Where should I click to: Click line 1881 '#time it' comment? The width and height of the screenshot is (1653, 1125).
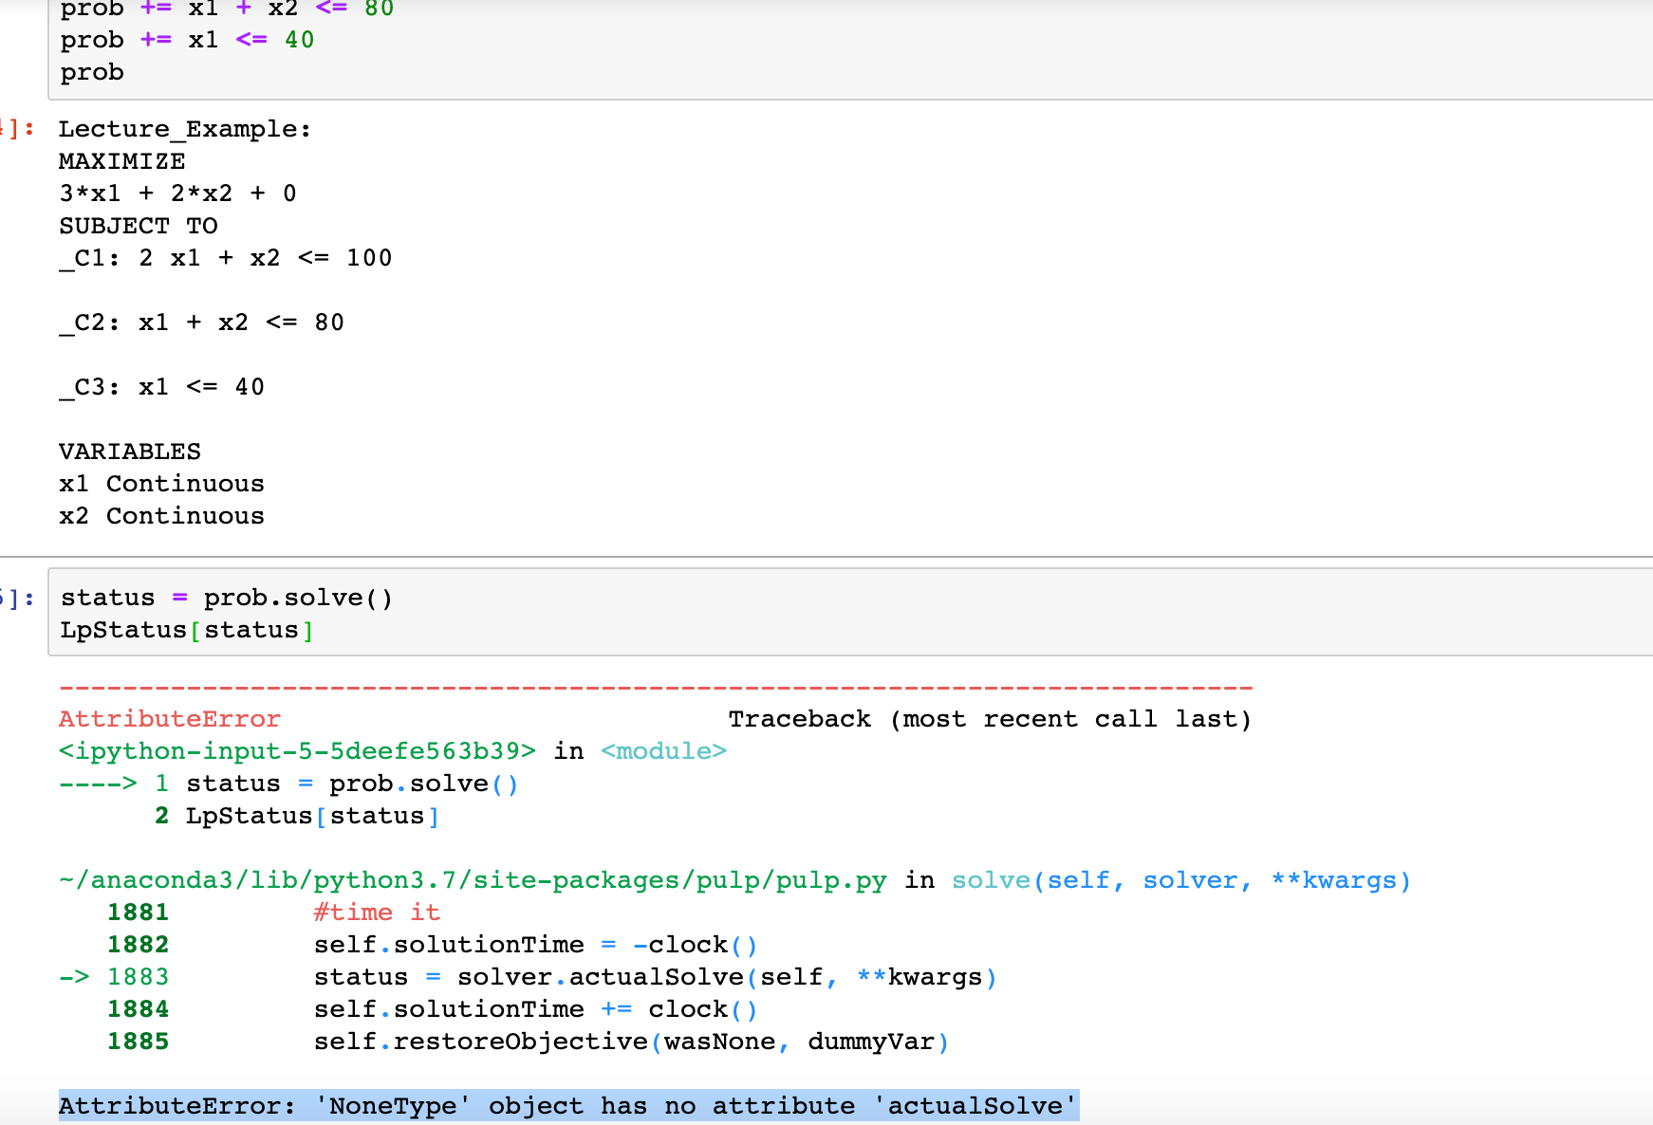click(x=377, y=913)
